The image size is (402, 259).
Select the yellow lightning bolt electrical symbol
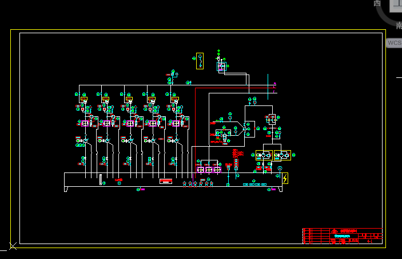285,179
